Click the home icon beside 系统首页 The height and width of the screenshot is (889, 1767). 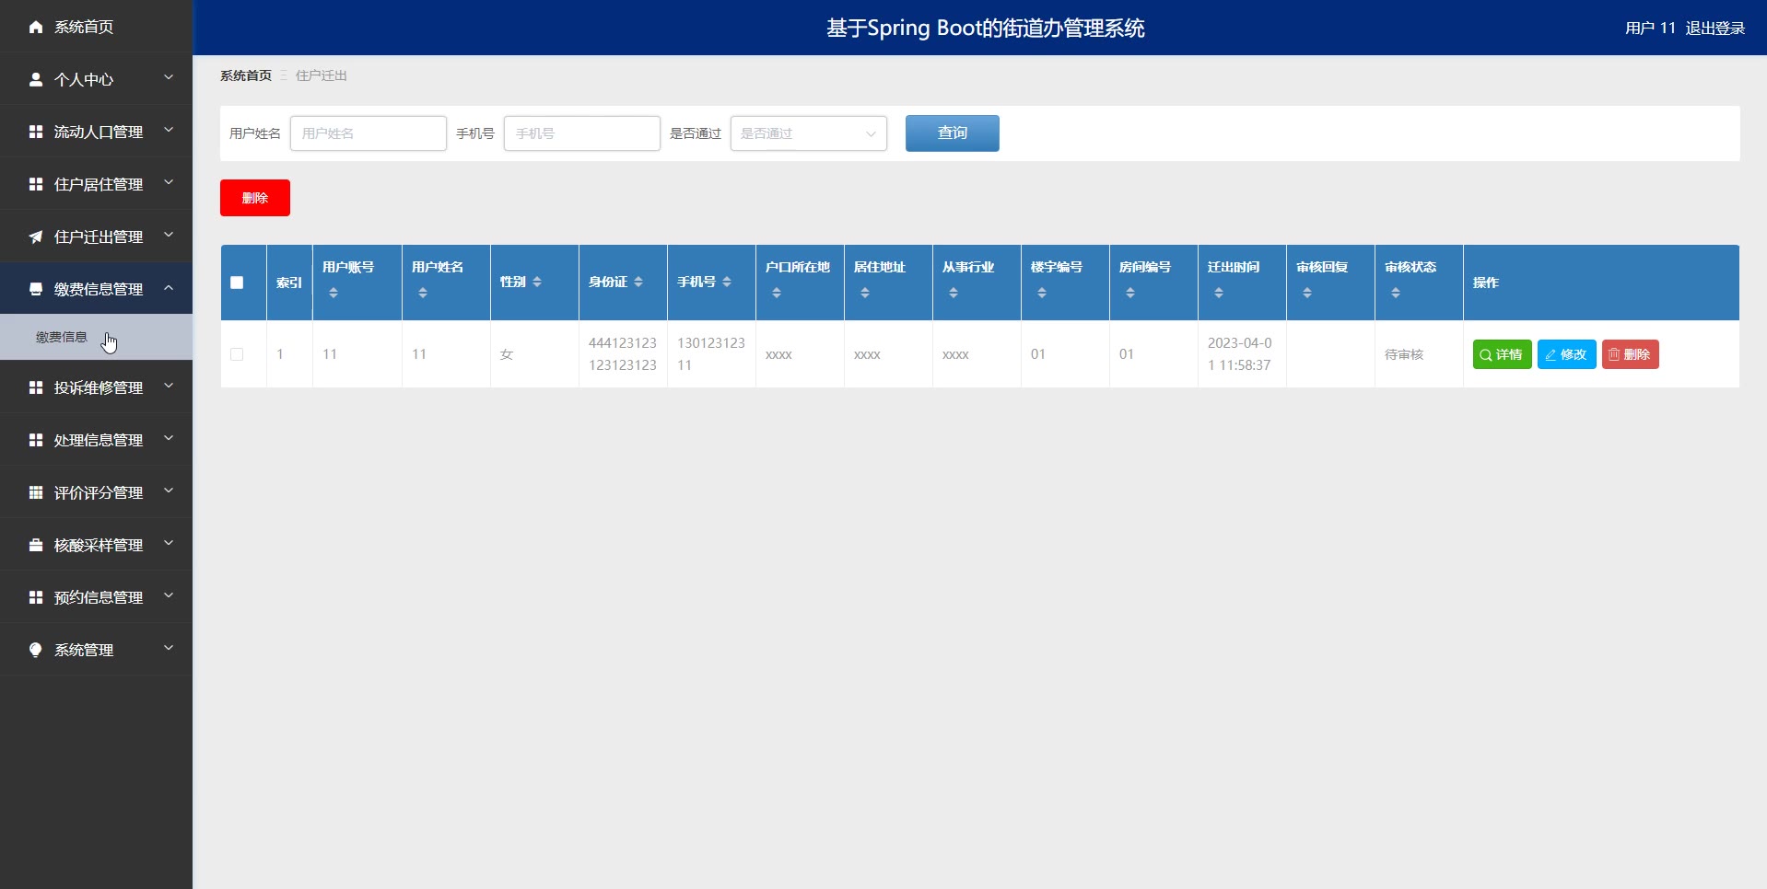pyautogui.click(x=36, y=27)
